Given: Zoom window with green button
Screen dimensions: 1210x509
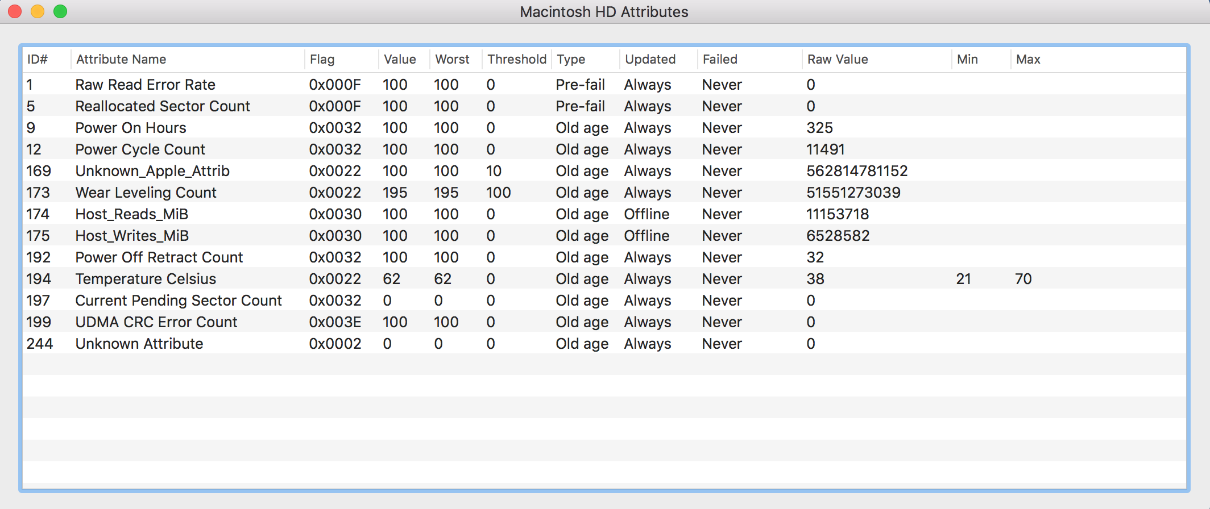Looking at the screenshot, I should pos(60,11).
